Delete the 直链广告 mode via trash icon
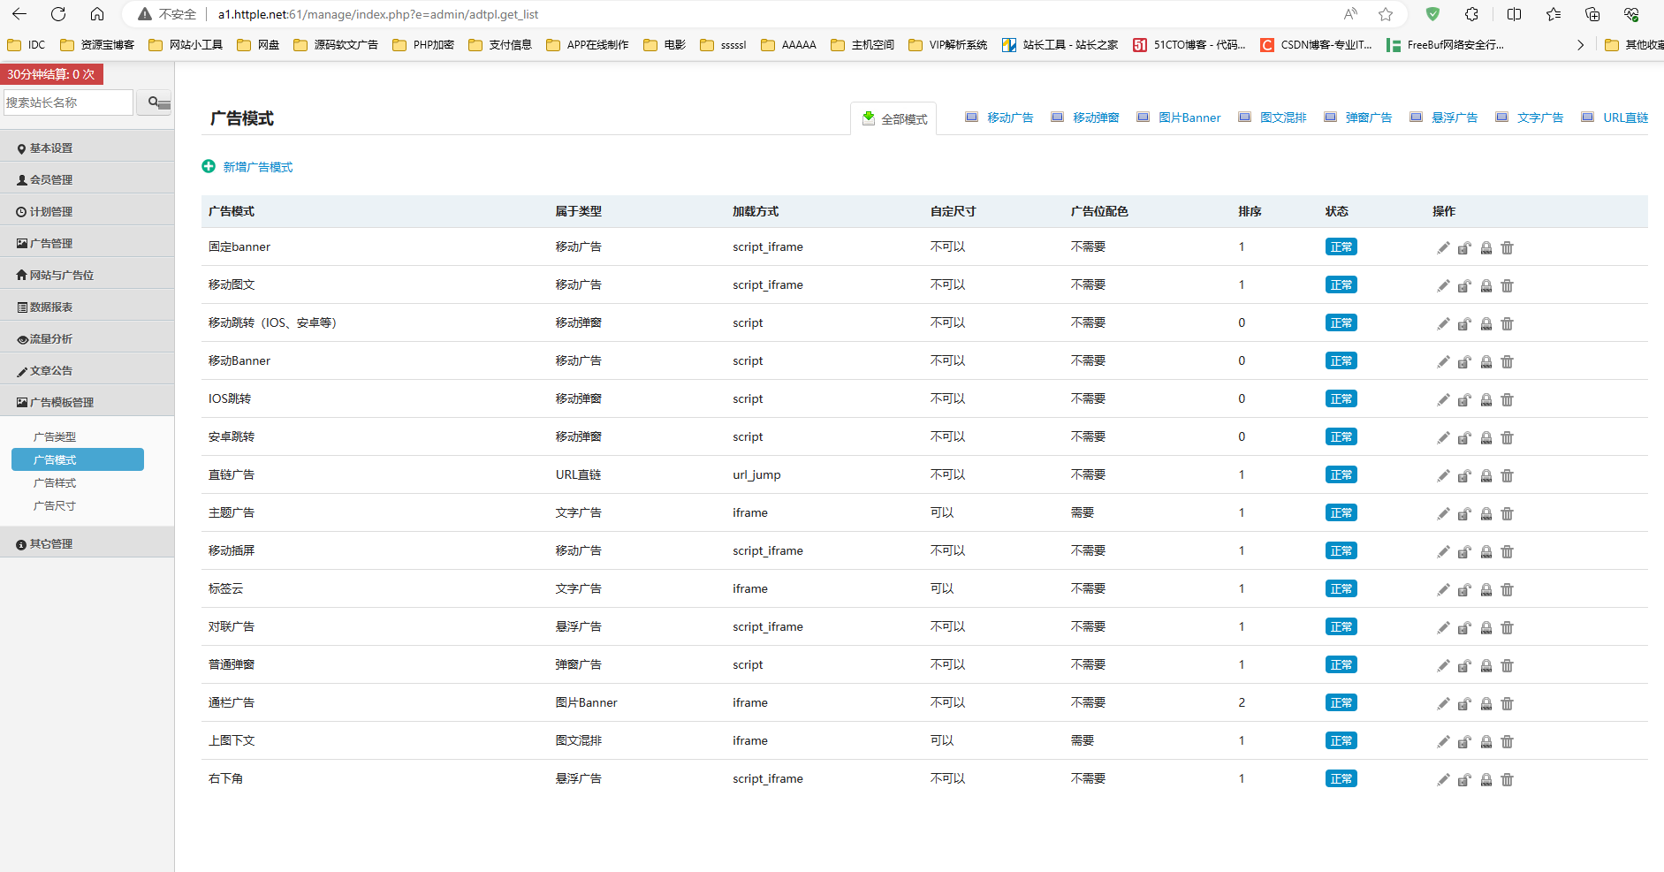The width and height of the screenshot is (1664, 872). pyautogui.click(x=1508, y=476)
